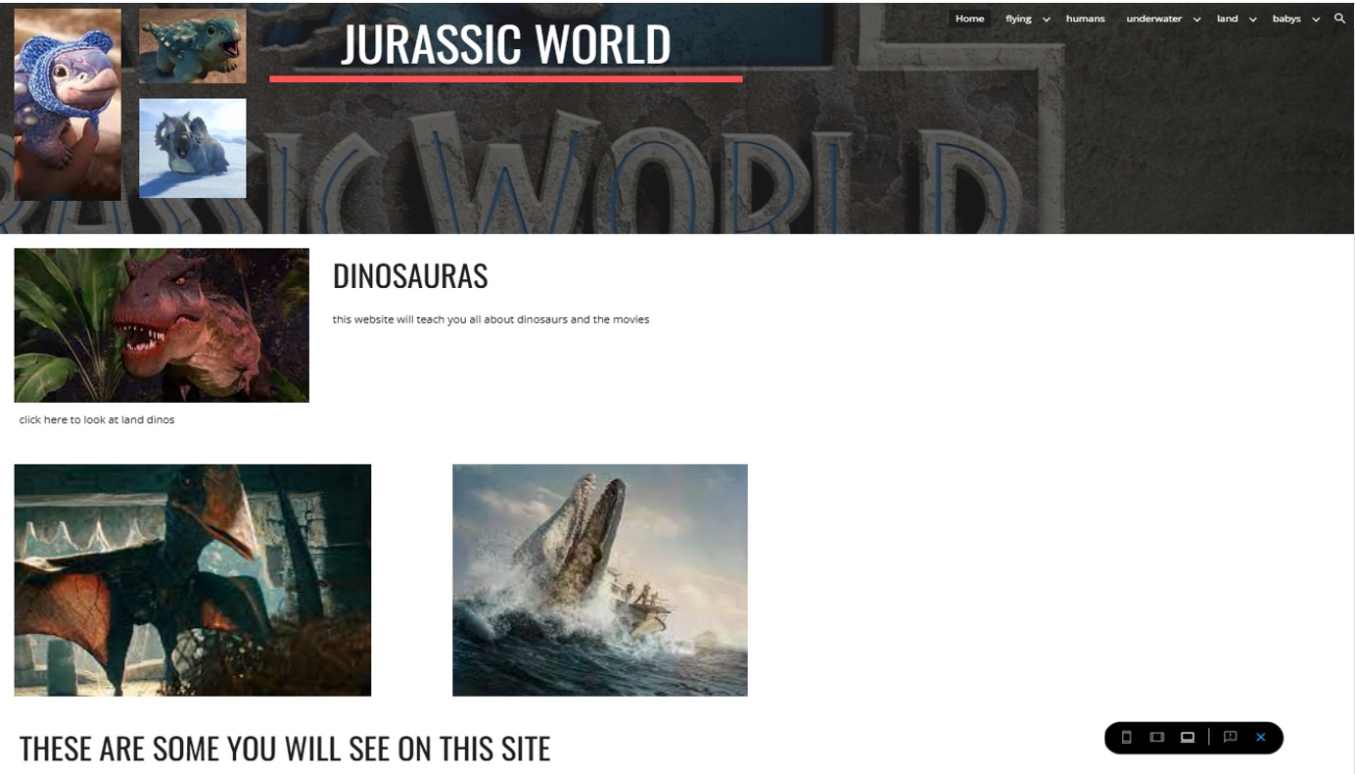Screen dimensions: 1355x774
Task: Open the underwater page link
Action: (1153, 19)
